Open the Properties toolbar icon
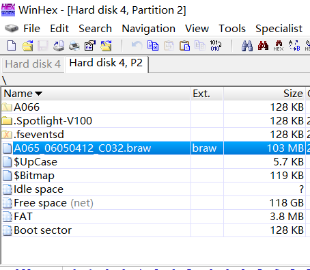Image resolution: width=310 pixels, height=270 pixels. point(90,46)
